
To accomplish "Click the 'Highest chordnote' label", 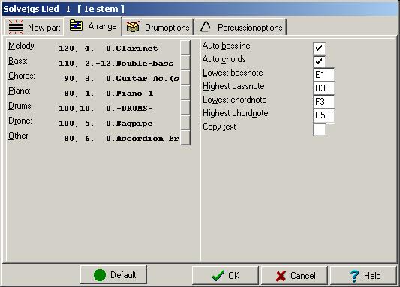I will pyautogui.click(x=236, y=113).
